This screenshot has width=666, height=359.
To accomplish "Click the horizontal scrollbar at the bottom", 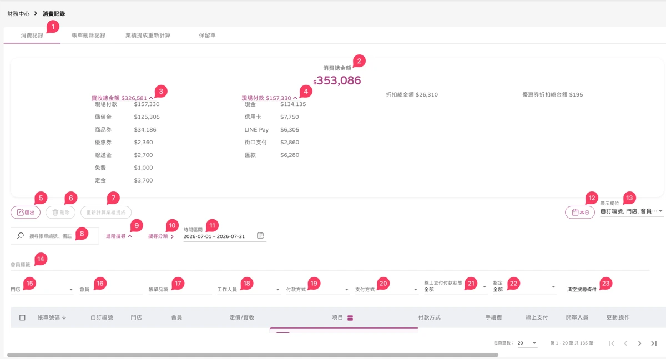I will click(x=253, y=355).
